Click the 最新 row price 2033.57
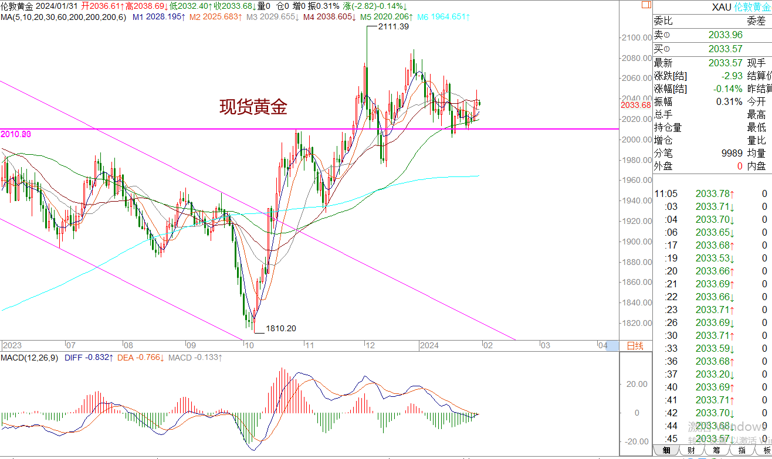 pyautogui.click(x=726, y=63)
